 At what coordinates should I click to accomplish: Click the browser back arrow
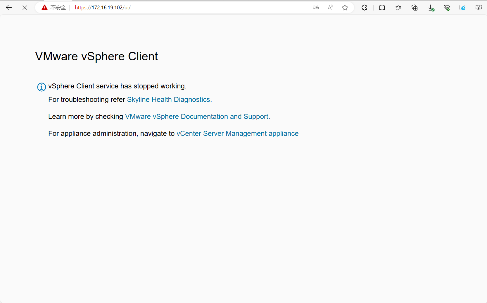pyautogui.click(x=9, y=8)
